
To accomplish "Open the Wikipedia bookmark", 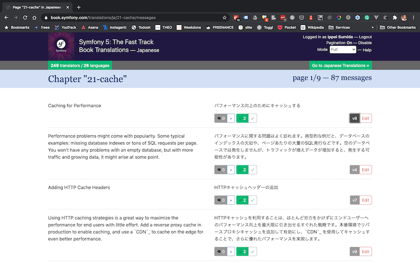I will coord(312,27).
